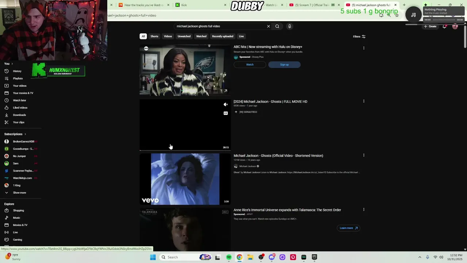The image size is (467, 263).
Task: Click the magnifier search button
Action: click(277, 26)
